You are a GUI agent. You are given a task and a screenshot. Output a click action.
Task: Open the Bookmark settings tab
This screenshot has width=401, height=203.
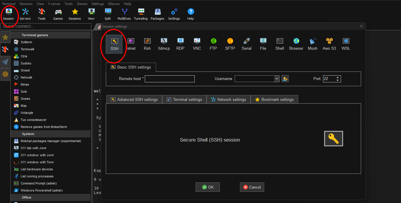[274, 99]
